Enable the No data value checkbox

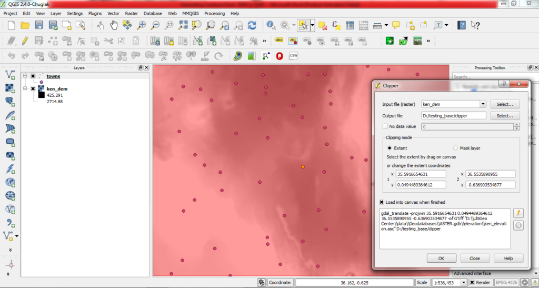tap(385, 126)
